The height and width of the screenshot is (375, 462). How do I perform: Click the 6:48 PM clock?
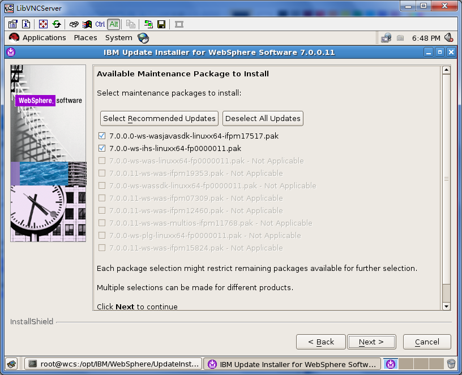pyautogui.click(x=426, y=38)
